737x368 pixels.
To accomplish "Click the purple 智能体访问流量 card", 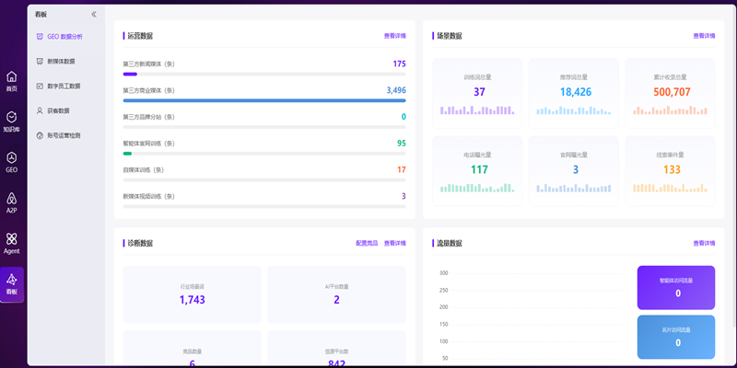I will click(x=676, y=288).
